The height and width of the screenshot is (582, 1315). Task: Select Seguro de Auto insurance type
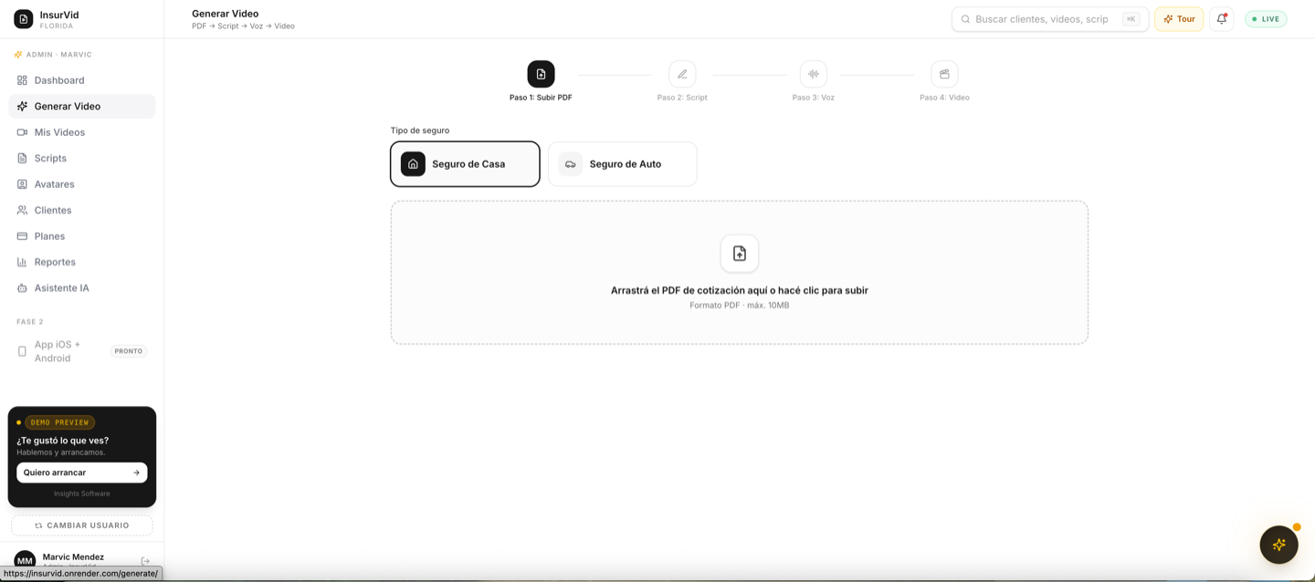[622, 164]
